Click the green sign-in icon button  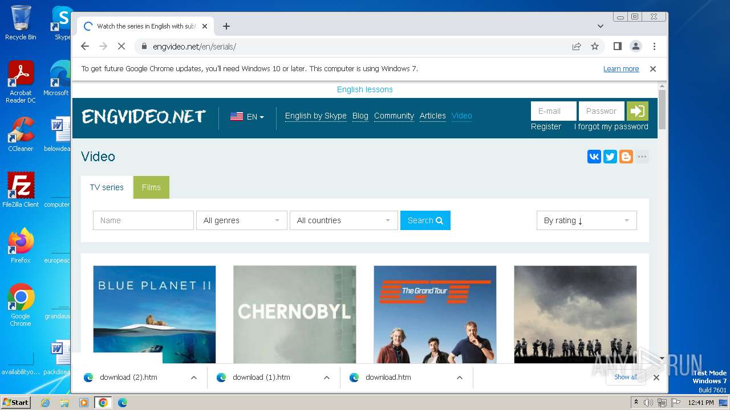coord(638,111)
